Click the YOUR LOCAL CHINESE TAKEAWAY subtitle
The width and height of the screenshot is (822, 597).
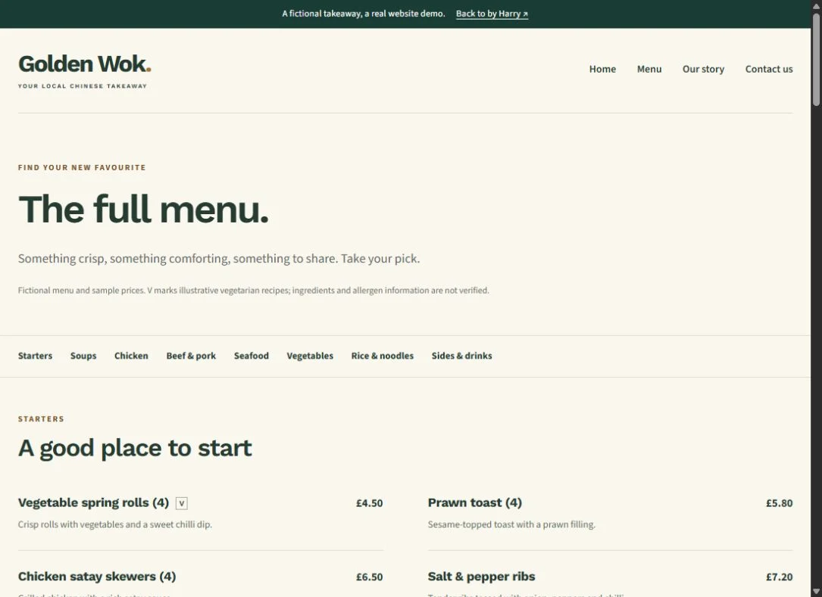(83, 86)
